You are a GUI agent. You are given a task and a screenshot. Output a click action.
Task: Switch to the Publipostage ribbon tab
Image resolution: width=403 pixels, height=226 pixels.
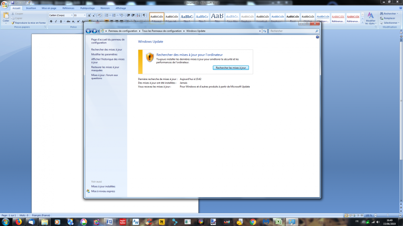[87, 8]
